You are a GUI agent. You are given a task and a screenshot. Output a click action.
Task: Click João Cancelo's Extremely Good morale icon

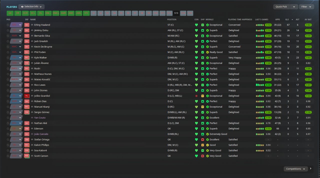(x=207, y=134)
